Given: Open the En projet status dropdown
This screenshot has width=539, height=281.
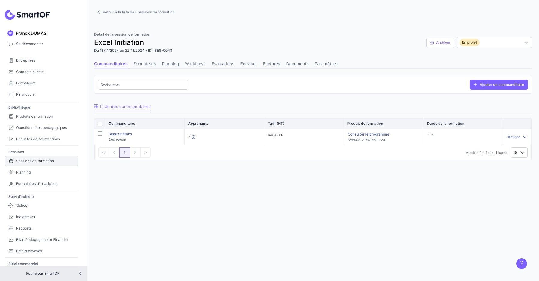Looking at the screenshot, I should pyautogui.click(x=494, y=42).
